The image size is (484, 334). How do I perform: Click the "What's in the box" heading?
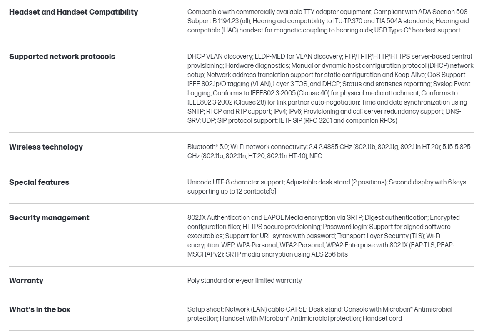click(x=40, y=309)
